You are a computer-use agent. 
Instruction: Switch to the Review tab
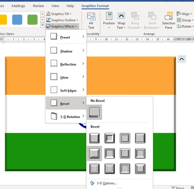38,6
